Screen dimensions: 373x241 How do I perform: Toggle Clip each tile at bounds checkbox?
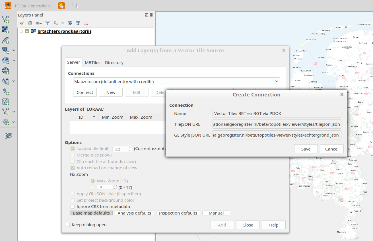73,162
